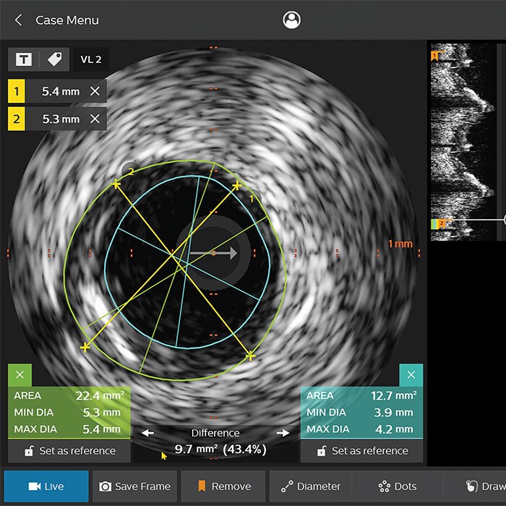Select the text annotation T tool

24,59
